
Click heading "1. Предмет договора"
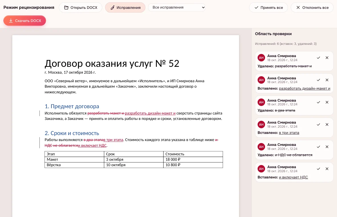[x=72, y=106]
